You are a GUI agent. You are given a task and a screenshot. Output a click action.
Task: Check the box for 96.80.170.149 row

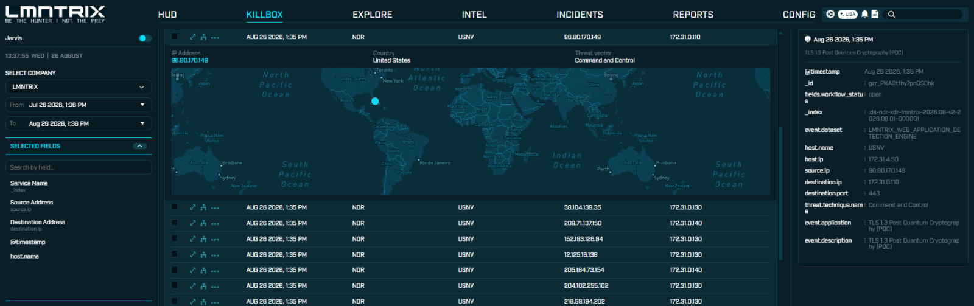pos(175,37)
